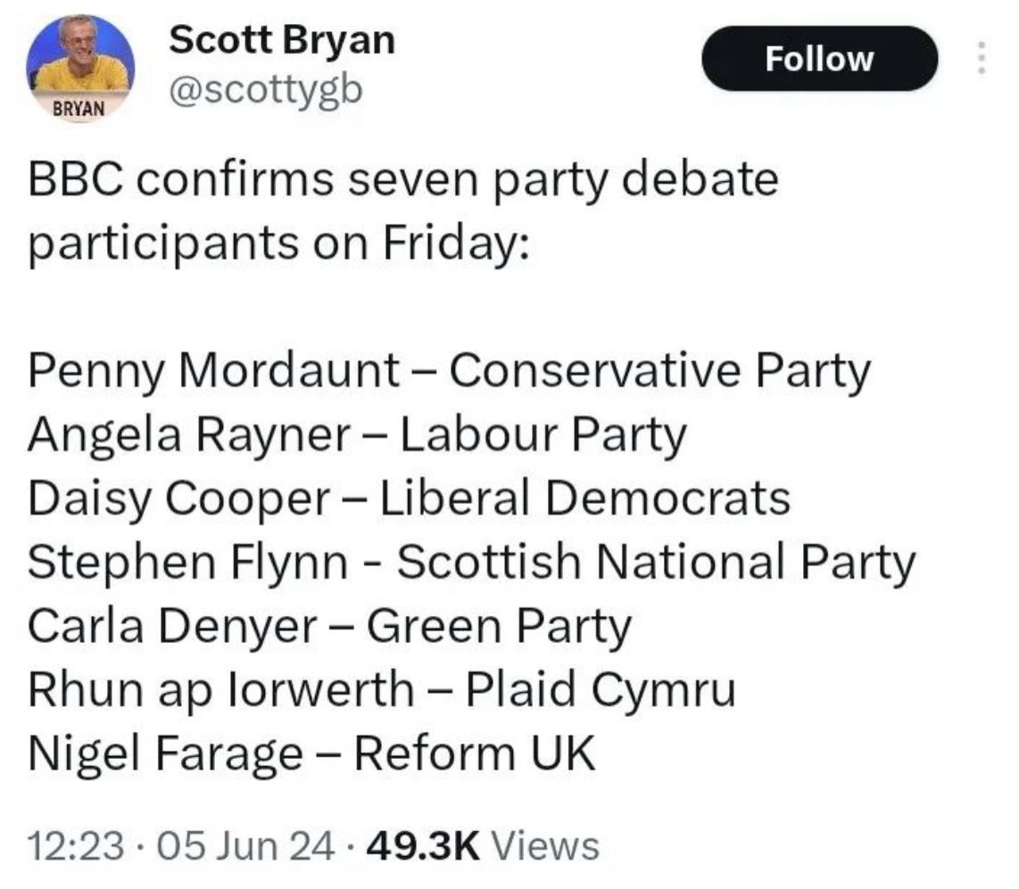Click the Nigel Farage – Reform UK line
The image size is (1019, 889).
pyautogui.click(x=311, y=753)
